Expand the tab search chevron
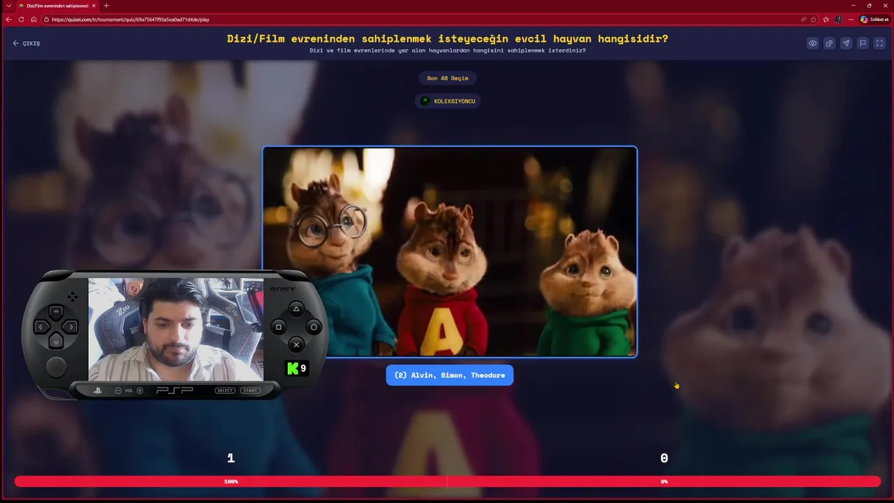Viewport: 894px width, 503px height. coord(8,6)
